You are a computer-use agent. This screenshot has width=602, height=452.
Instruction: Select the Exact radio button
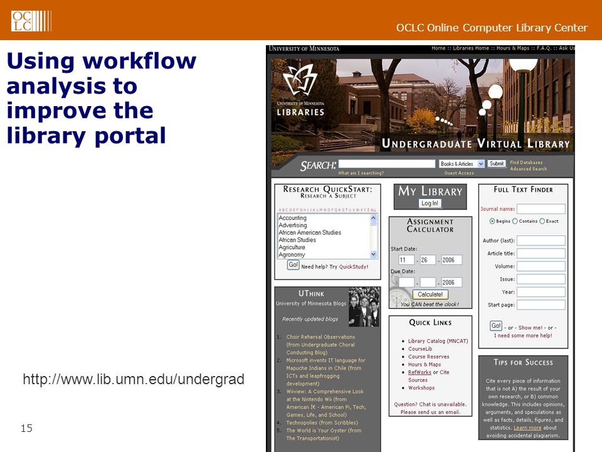[542, 221]
